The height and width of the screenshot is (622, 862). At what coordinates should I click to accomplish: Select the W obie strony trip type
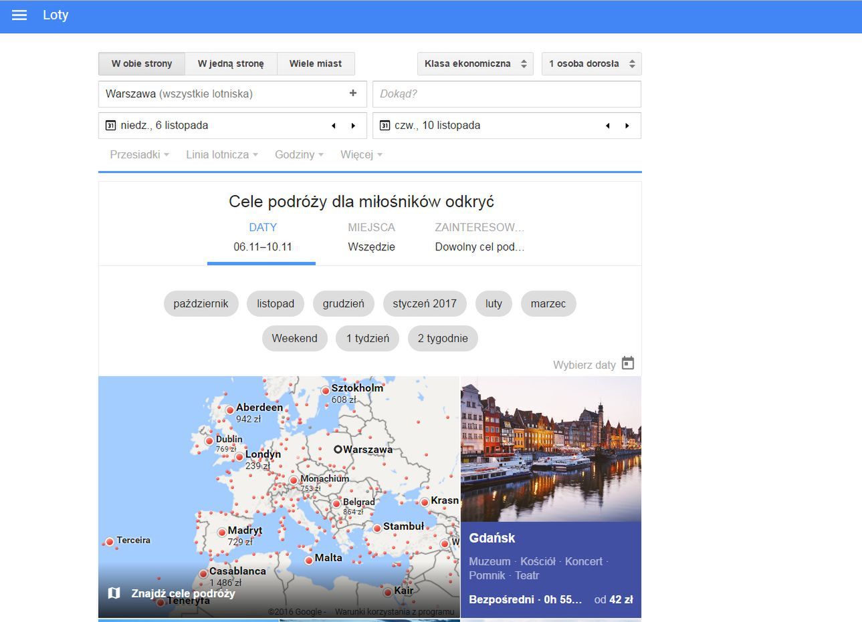pyautogui.click(x=142, y=64)
